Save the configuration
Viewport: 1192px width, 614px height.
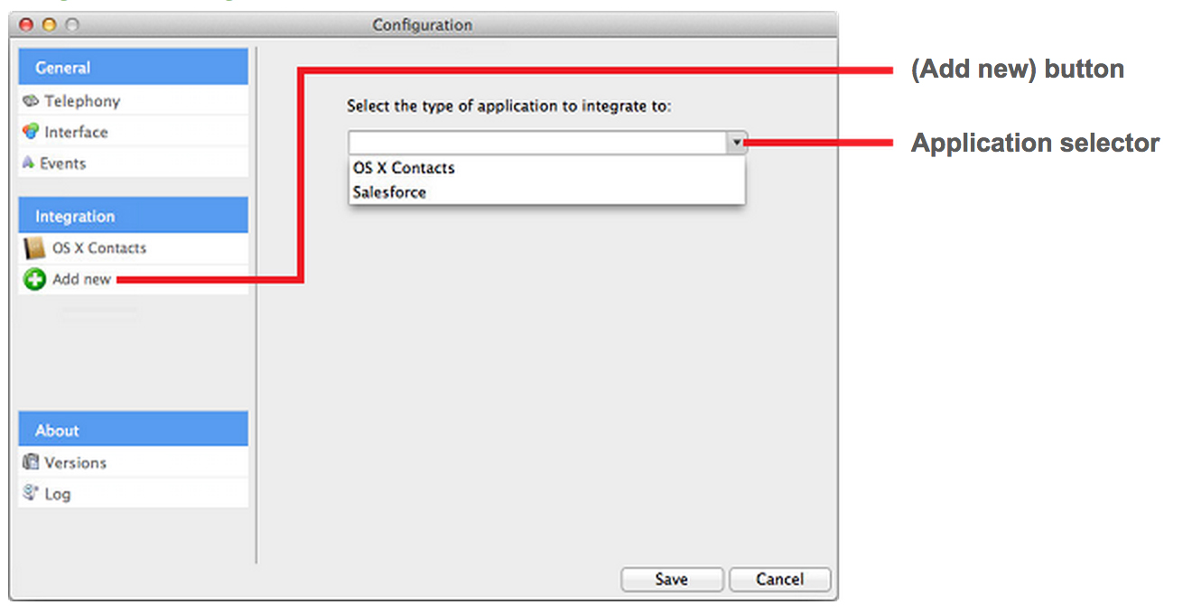pos(672,580)
